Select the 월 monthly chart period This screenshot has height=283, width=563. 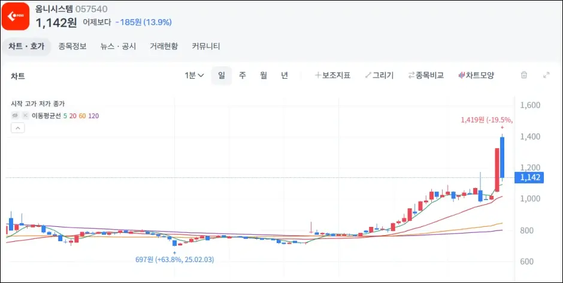(x=264, y=75)
